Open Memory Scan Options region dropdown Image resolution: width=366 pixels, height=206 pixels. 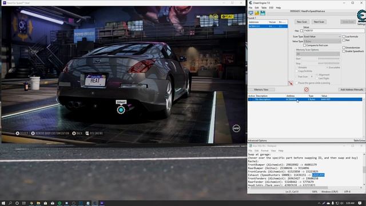[318, 54]
